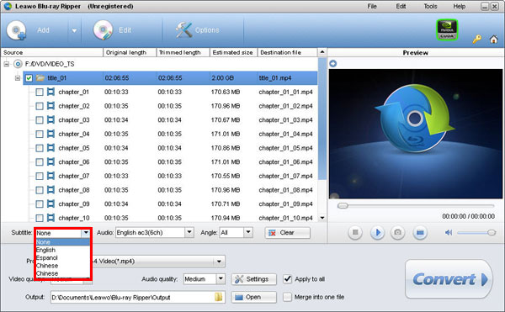The height and width of the screenshot is (312, 505).
Task: Click the chapter_10 film icon
Action: pyautogui.click(x=50, y=218)
